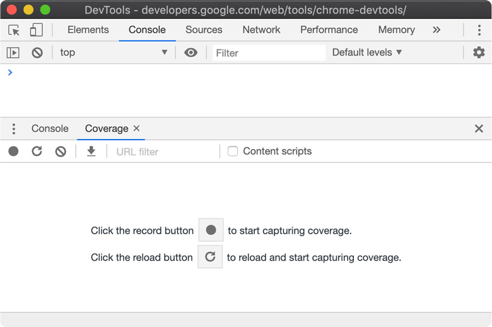Open Console settings gear
Viewport: 492px width, 327px height.
479,52
